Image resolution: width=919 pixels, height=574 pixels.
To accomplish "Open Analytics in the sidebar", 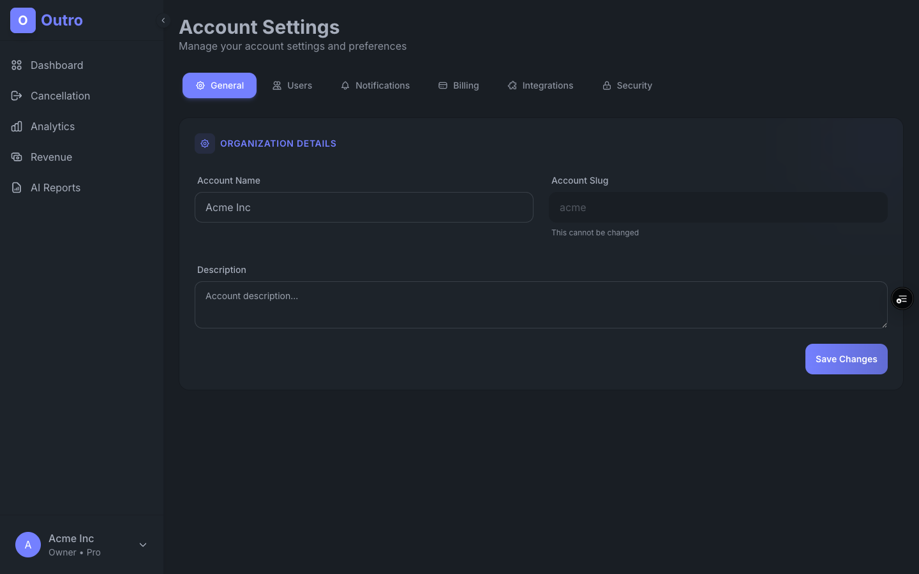I will [82, 126].
